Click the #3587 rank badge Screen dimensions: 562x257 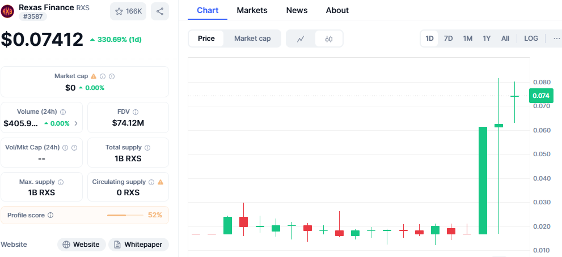(33, 16)
